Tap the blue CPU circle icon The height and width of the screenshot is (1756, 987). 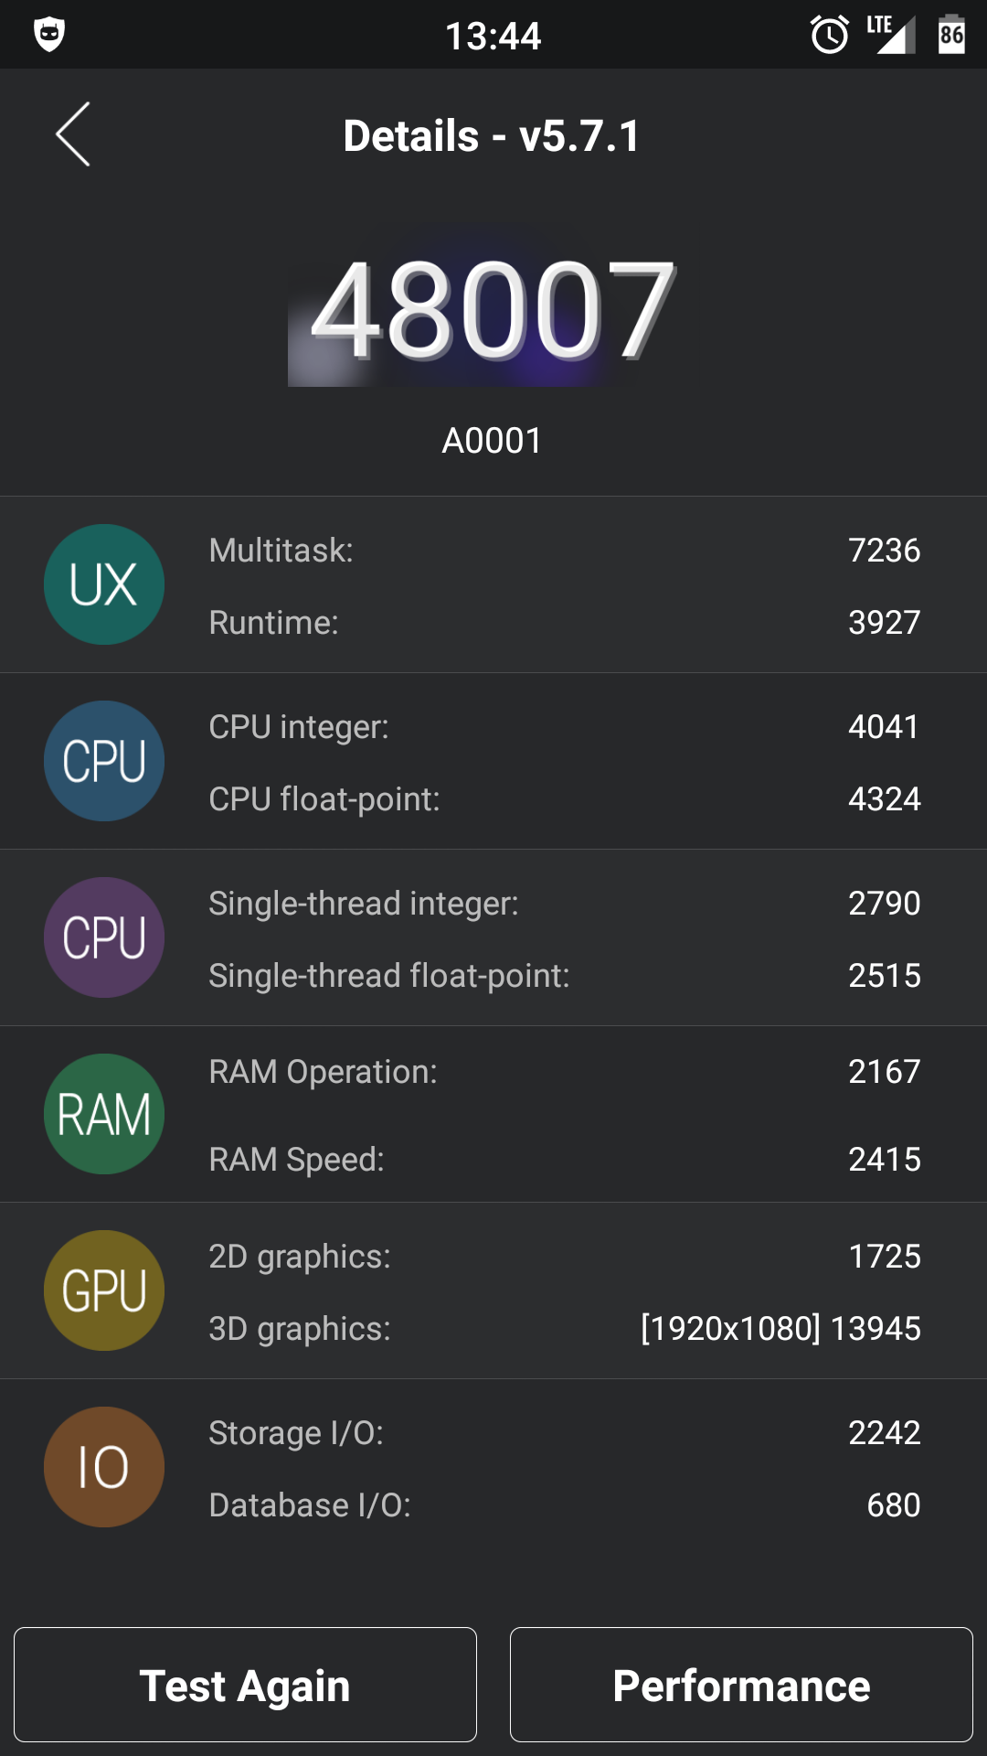(104, 761)
